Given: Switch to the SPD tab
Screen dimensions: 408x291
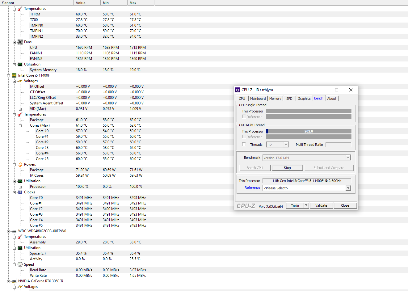Looking at the screenshot, I should click(289, 99).
